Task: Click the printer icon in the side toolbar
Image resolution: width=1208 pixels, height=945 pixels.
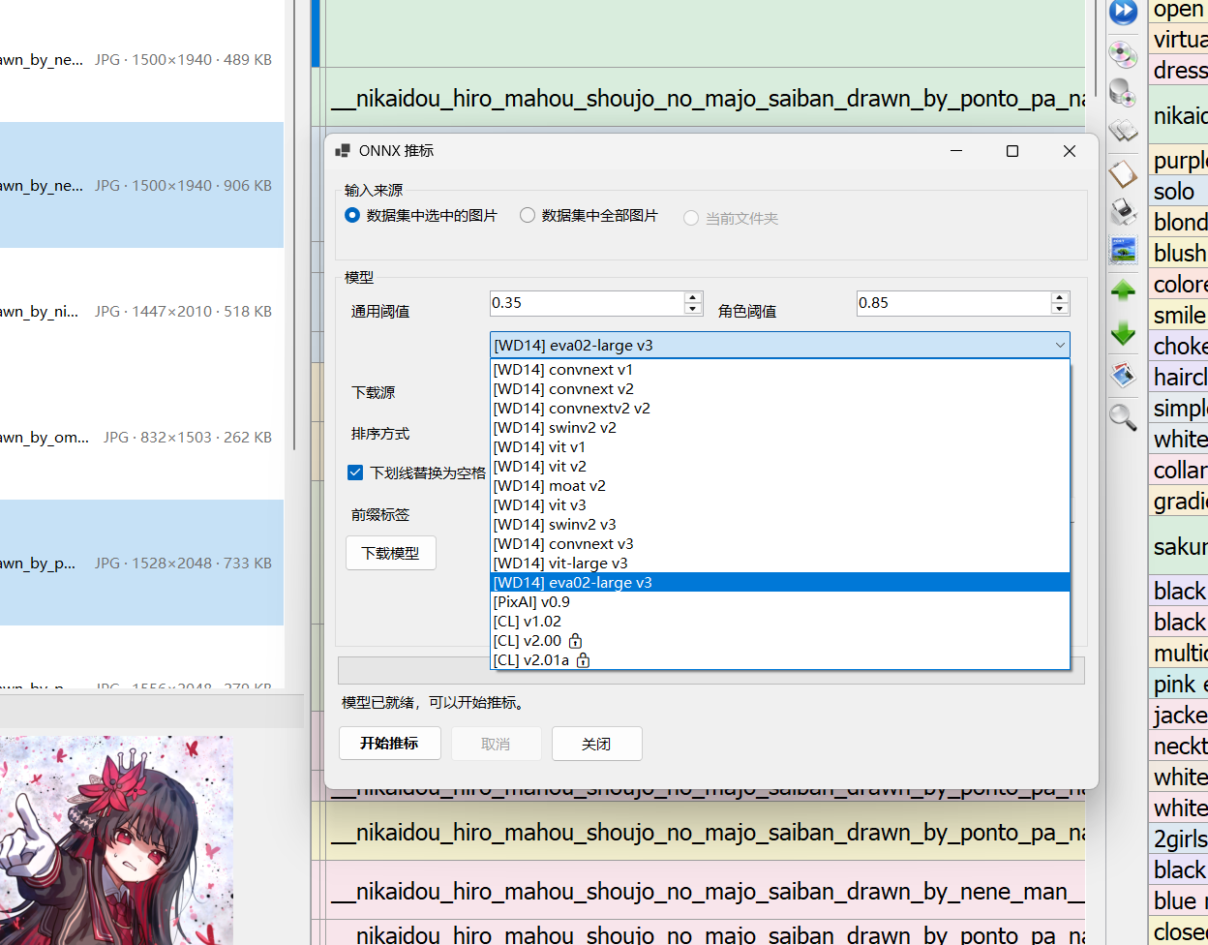Action: click(1123, 210)
